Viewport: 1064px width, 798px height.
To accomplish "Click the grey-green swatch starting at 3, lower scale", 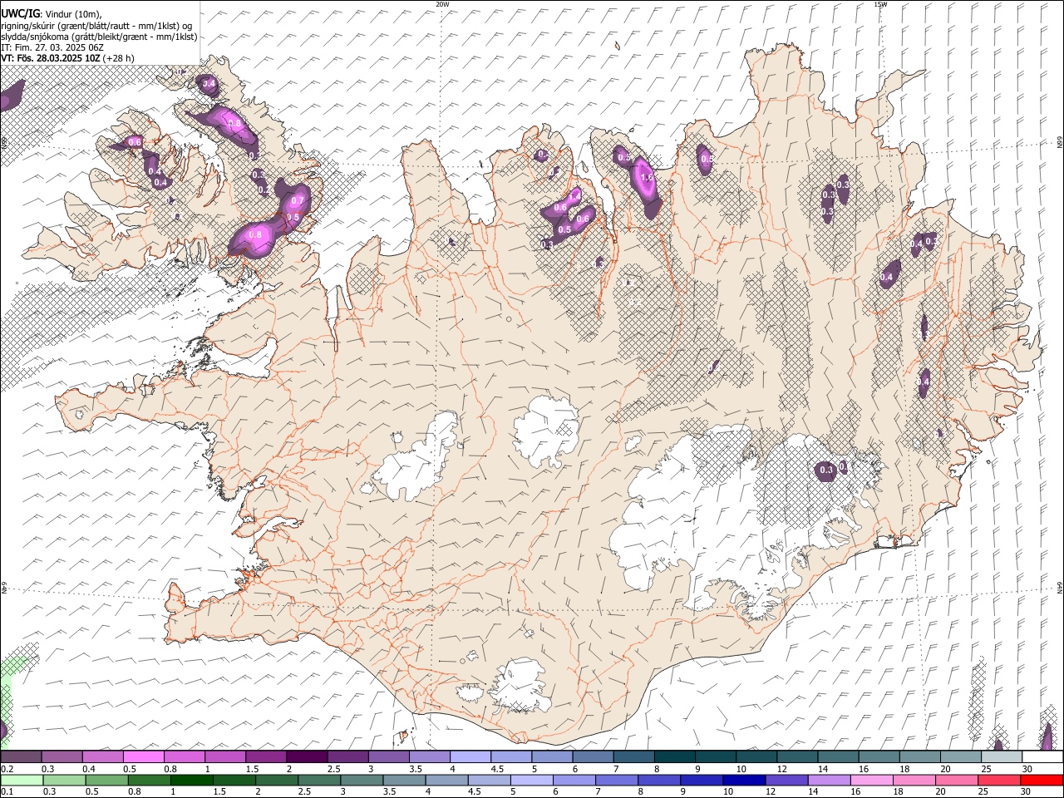I will (x=362, y=780).
